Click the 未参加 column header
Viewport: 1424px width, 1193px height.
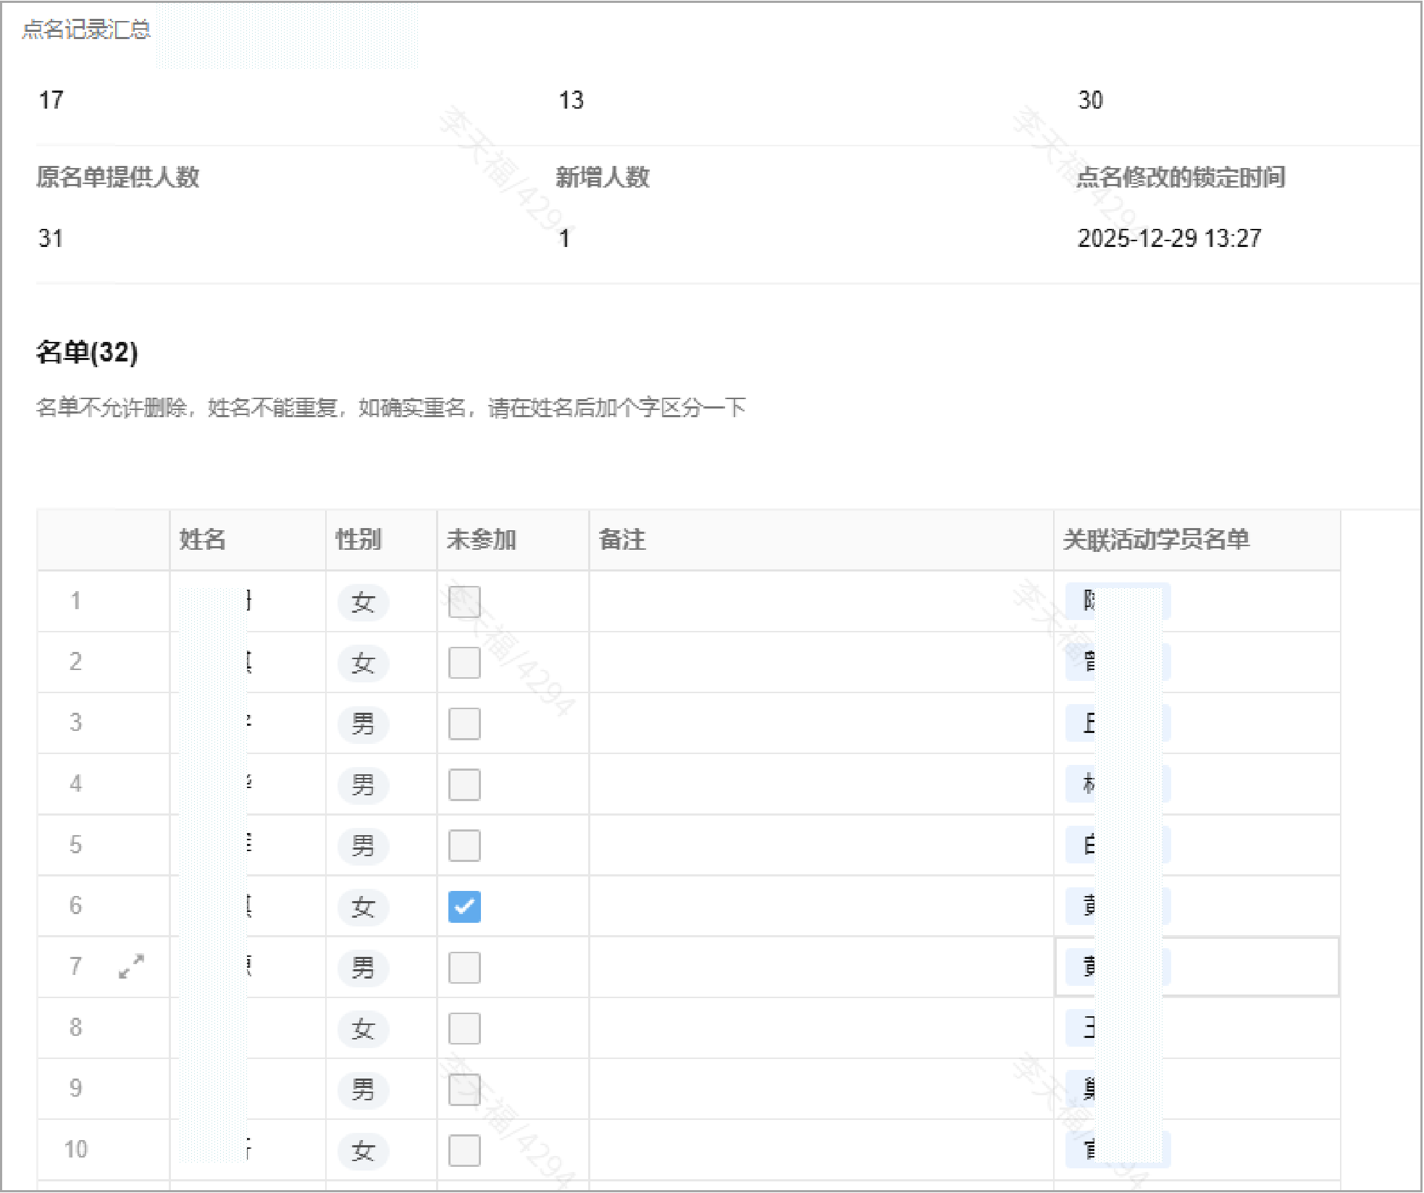click(x=482, y=540)
